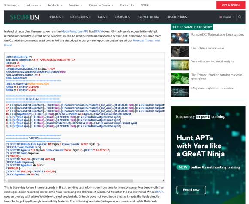Screen dimensions: 249x204
Task: Click the Tetrade article thumbnail with money image
Action: coord(180,78)
